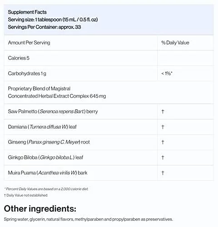Select the Damiana leaf row
The height and width of the screenshot is (227, 218).
pos(109,127)
